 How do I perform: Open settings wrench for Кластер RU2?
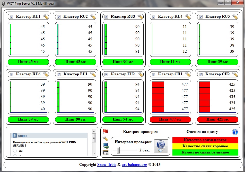click(x=93, y=16)
